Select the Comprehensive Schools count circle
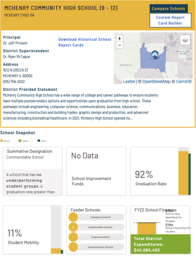This screenshot has height=258, width=196. click(x=73, y=247)
